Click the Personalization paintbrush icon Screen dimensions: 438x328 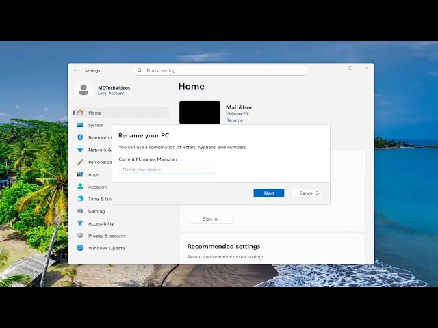tap(80, 162)
